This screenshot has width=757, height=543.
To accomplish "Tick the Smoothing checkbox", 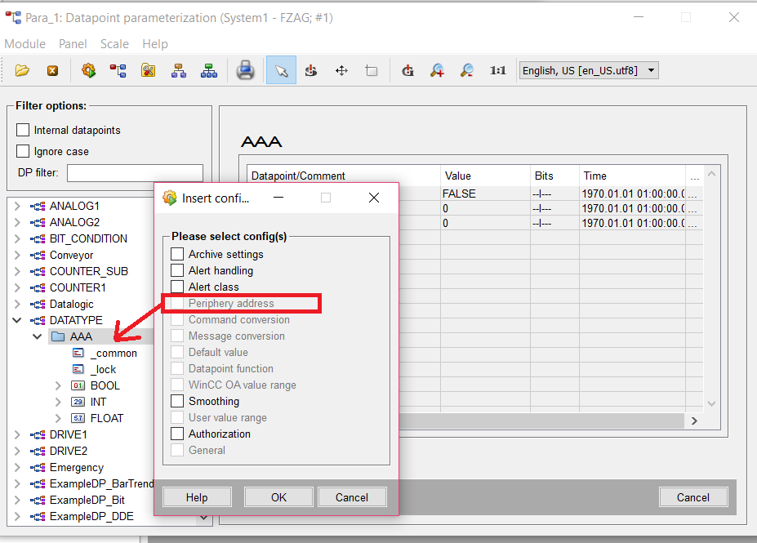I will [177, 401].
